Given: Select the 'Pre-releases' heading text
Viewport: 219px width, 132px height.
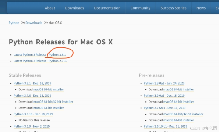Looking at the screenshot, I should point(151,75).
